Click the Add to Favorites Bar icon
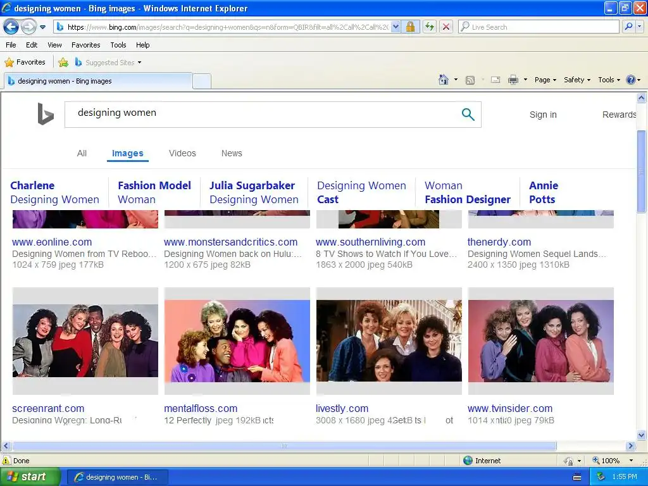This screenshot has height=486, width=648. tap(63, 63)
